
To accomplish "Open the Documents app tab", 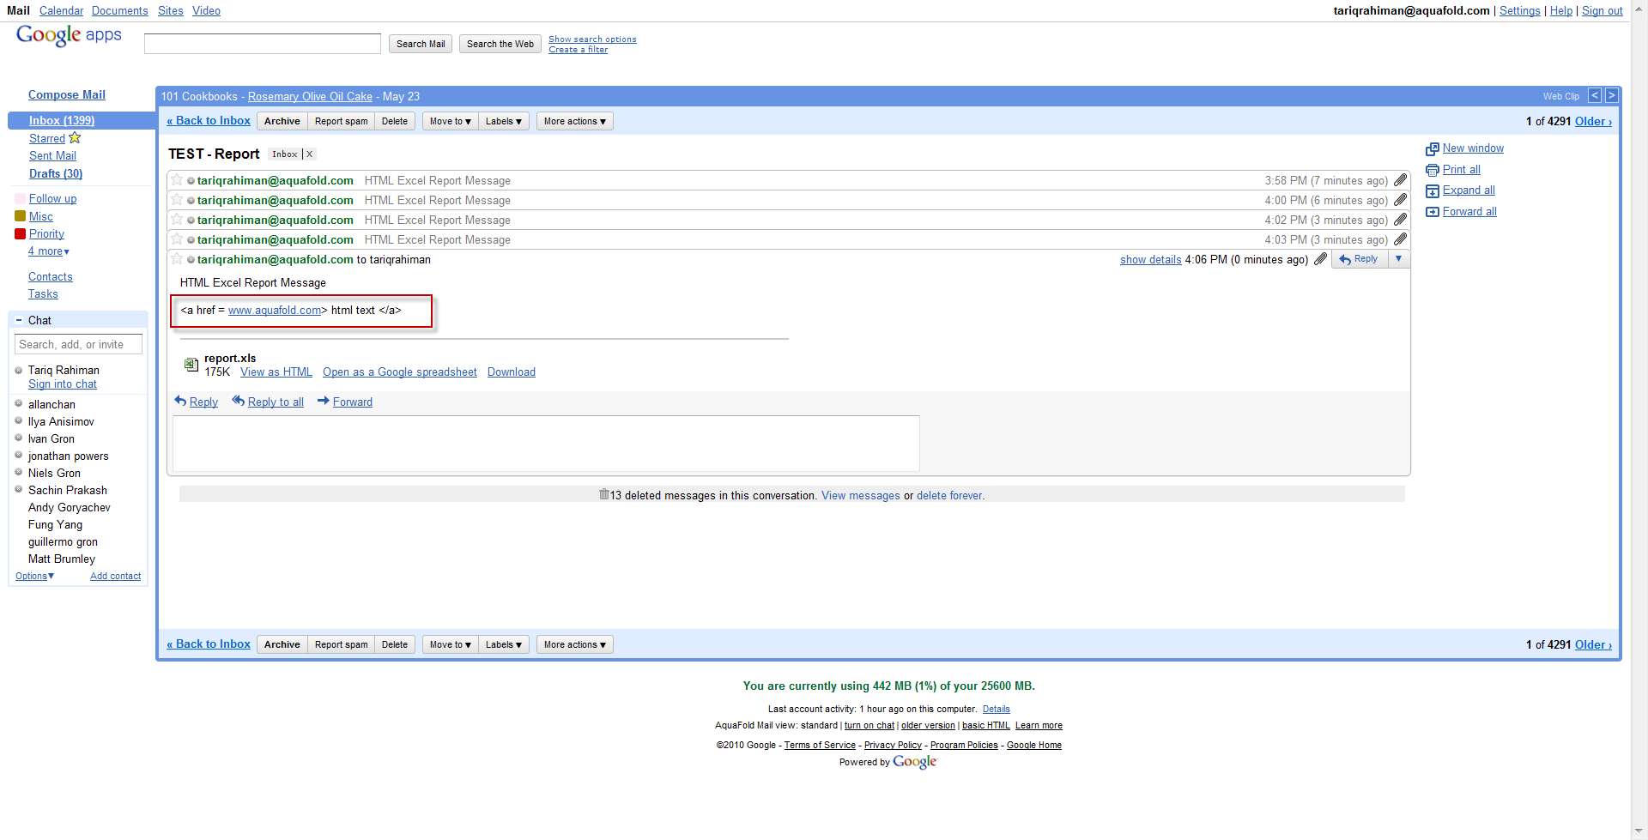I will point(120,11).
